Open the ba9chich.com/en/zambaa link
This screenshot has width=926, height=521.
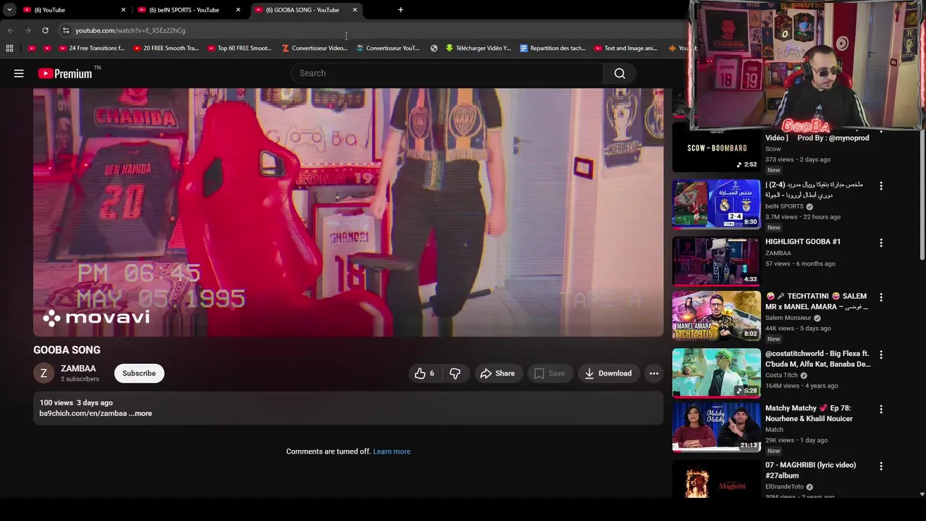click(x=83, y=413)
